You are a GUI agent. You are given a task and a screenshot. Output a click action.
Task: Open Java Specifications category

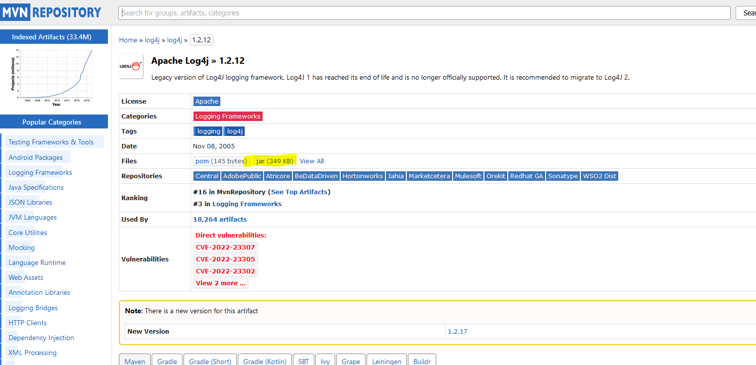point(36,187)
